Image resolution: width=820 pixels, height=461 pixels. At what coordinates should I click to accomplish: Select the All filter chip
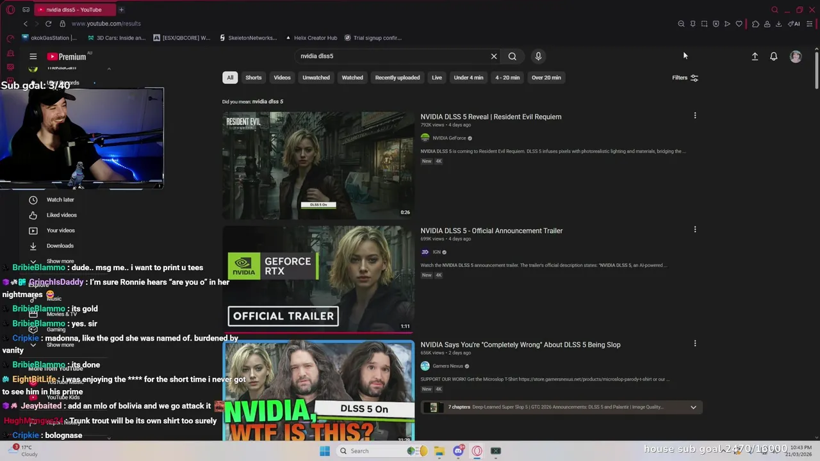pyautogui.click(x=230, y=77)
